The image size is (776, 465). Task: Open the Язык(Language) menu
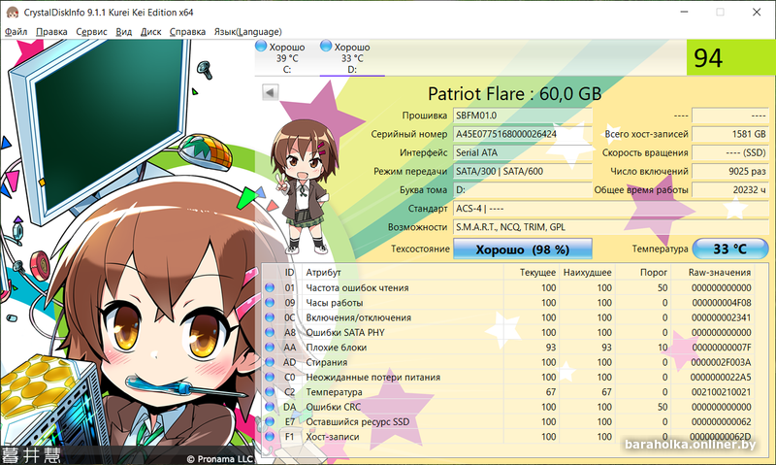click(248, 32)
